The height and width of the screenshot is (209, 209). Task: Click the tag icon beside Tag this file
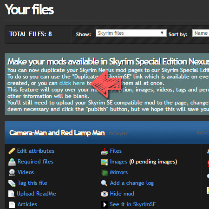click(12, 183)
